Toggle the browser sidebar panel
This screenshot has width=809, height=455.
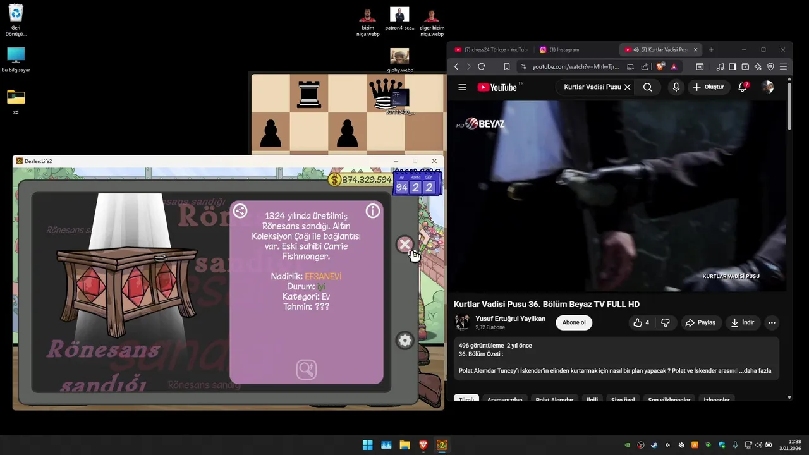coord(733,66)
